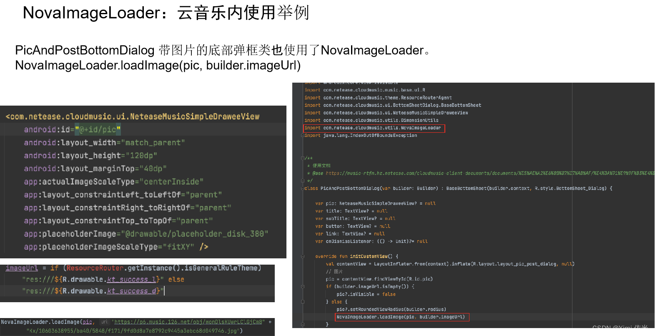Select the layout_height="120dp" attribute
The image size is (655, 336).
(90, 156)
